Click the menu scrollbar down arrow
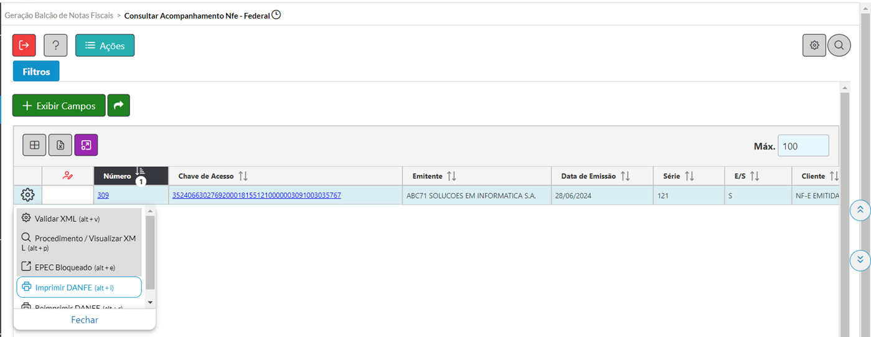The image size is (871, 337). pyautogui.click(x=149, y=302)
